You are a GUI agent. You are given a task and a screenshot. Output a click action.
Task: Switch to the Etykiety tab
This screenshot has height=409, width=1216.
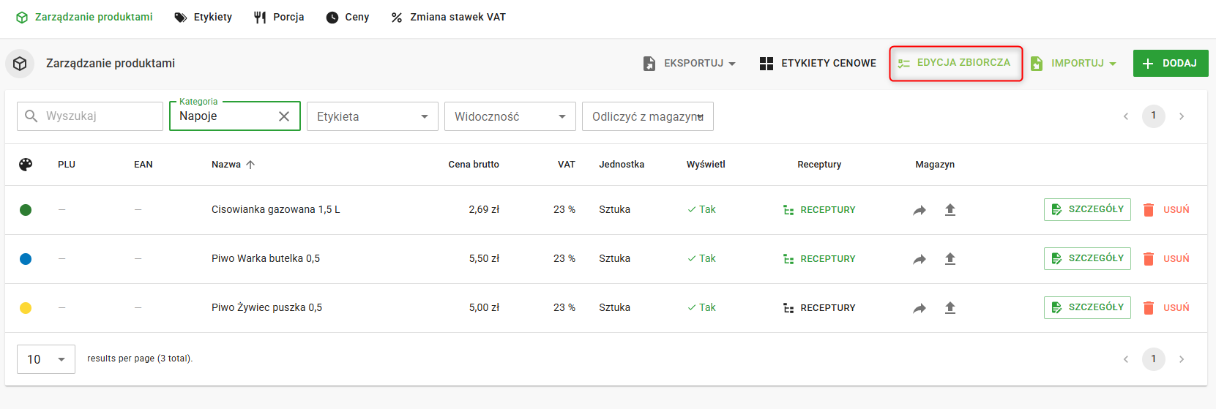click(x=204, y=17)
